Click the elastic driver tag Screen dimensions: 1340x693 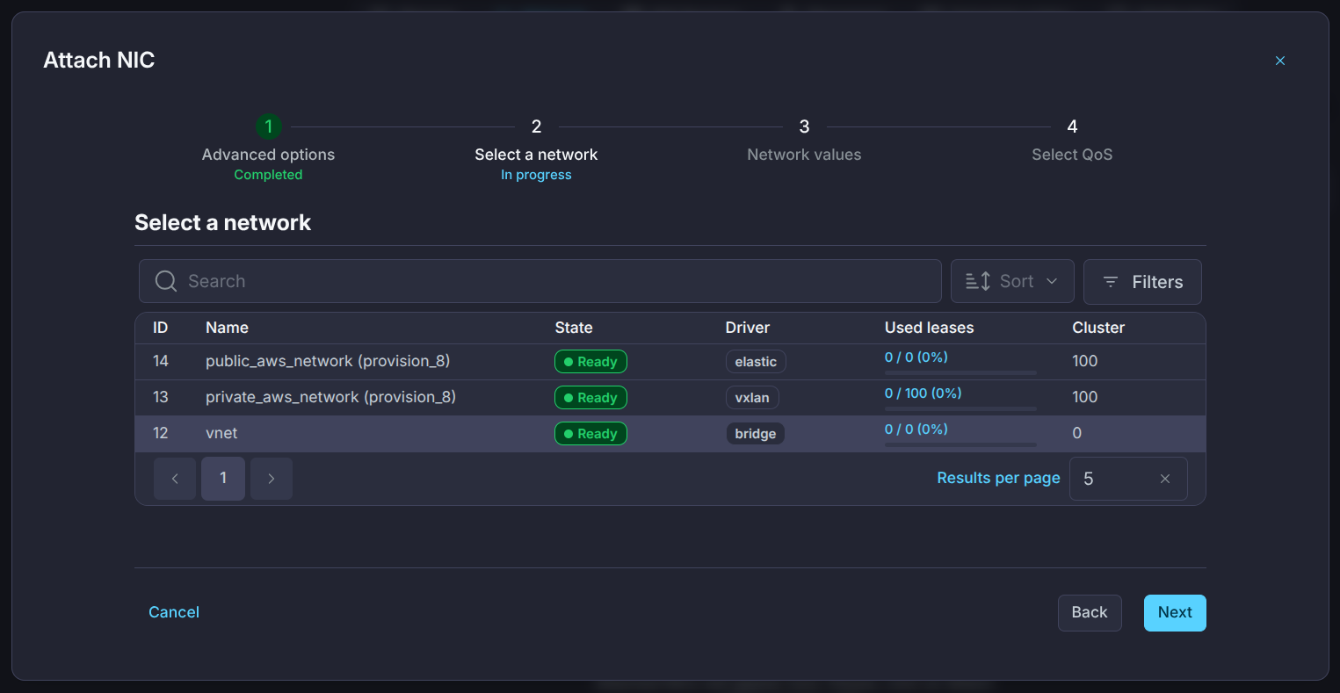[x=756, y=362]
